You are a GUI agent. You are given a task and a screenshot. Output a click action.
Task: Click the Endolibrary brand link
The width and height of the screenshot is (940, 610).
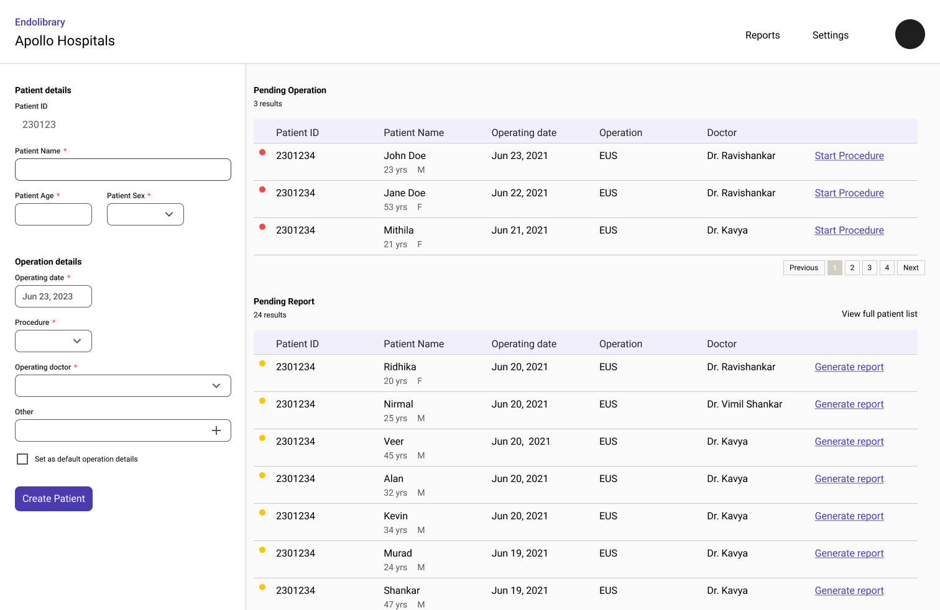40,22
